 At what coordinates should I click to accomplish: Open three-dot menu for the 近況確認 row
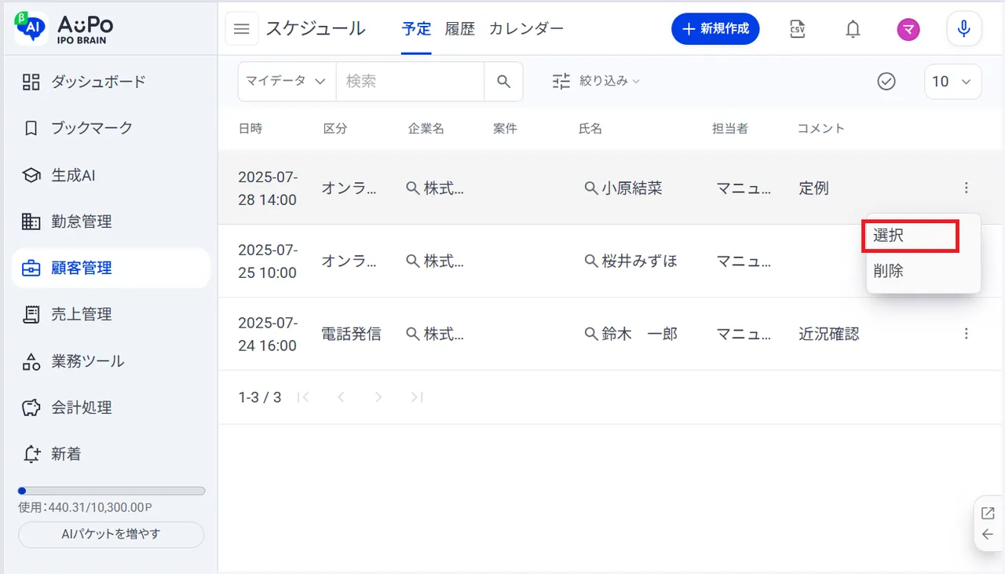[966, 334]
